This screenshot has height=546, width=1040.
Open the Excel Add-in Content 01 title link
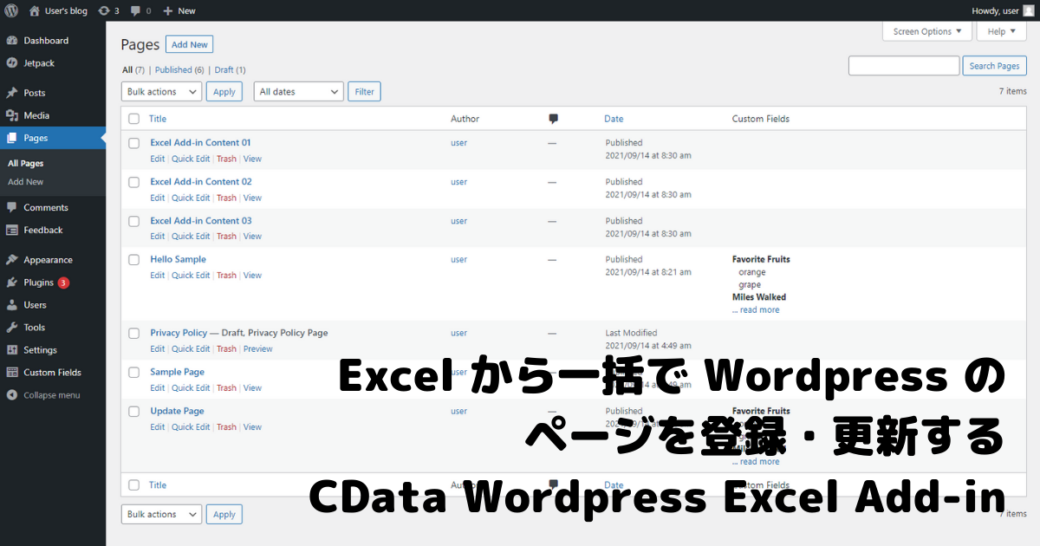point(200,143)
